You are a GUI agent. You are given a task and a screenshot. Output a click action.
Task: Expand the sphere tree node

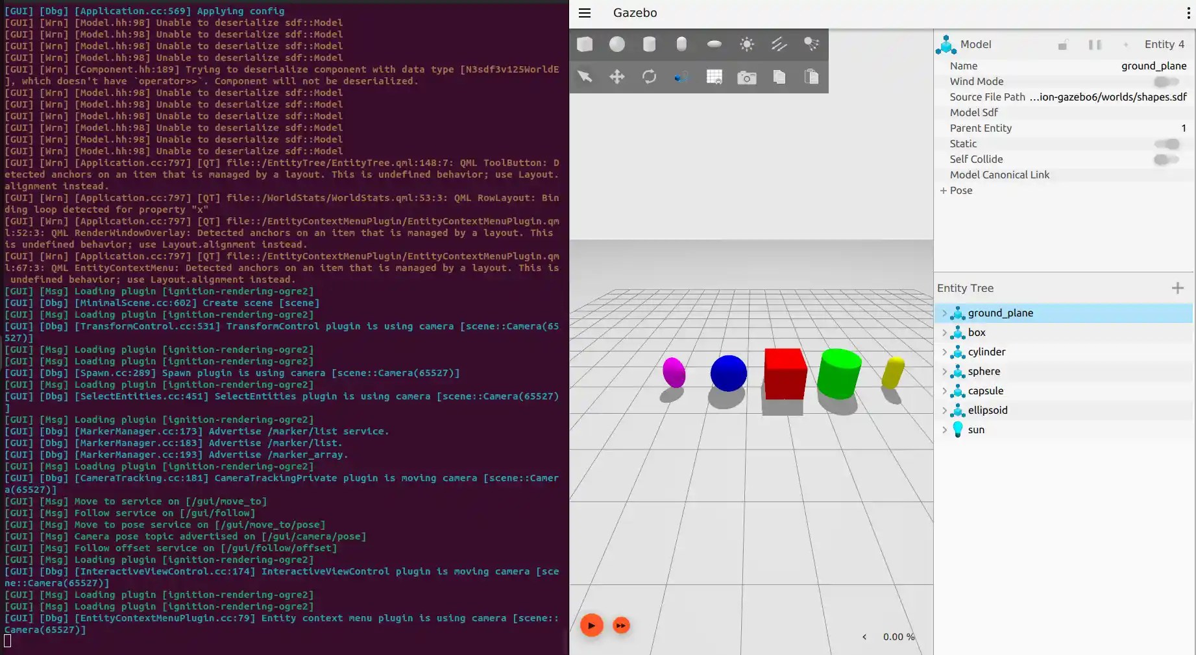click(x=944, y=372)
